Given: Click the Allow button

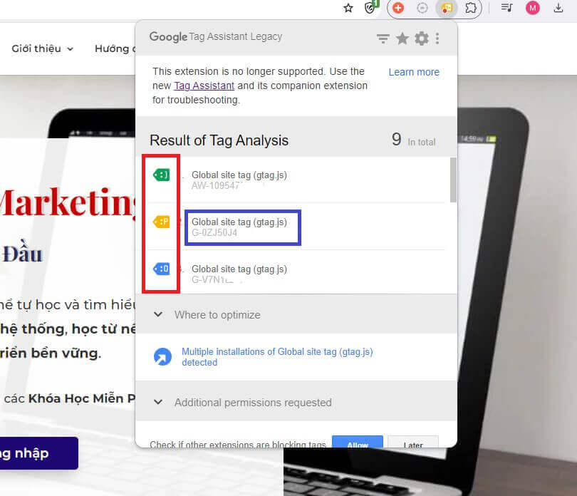Looking at the screenshot, I should point(358,442).
